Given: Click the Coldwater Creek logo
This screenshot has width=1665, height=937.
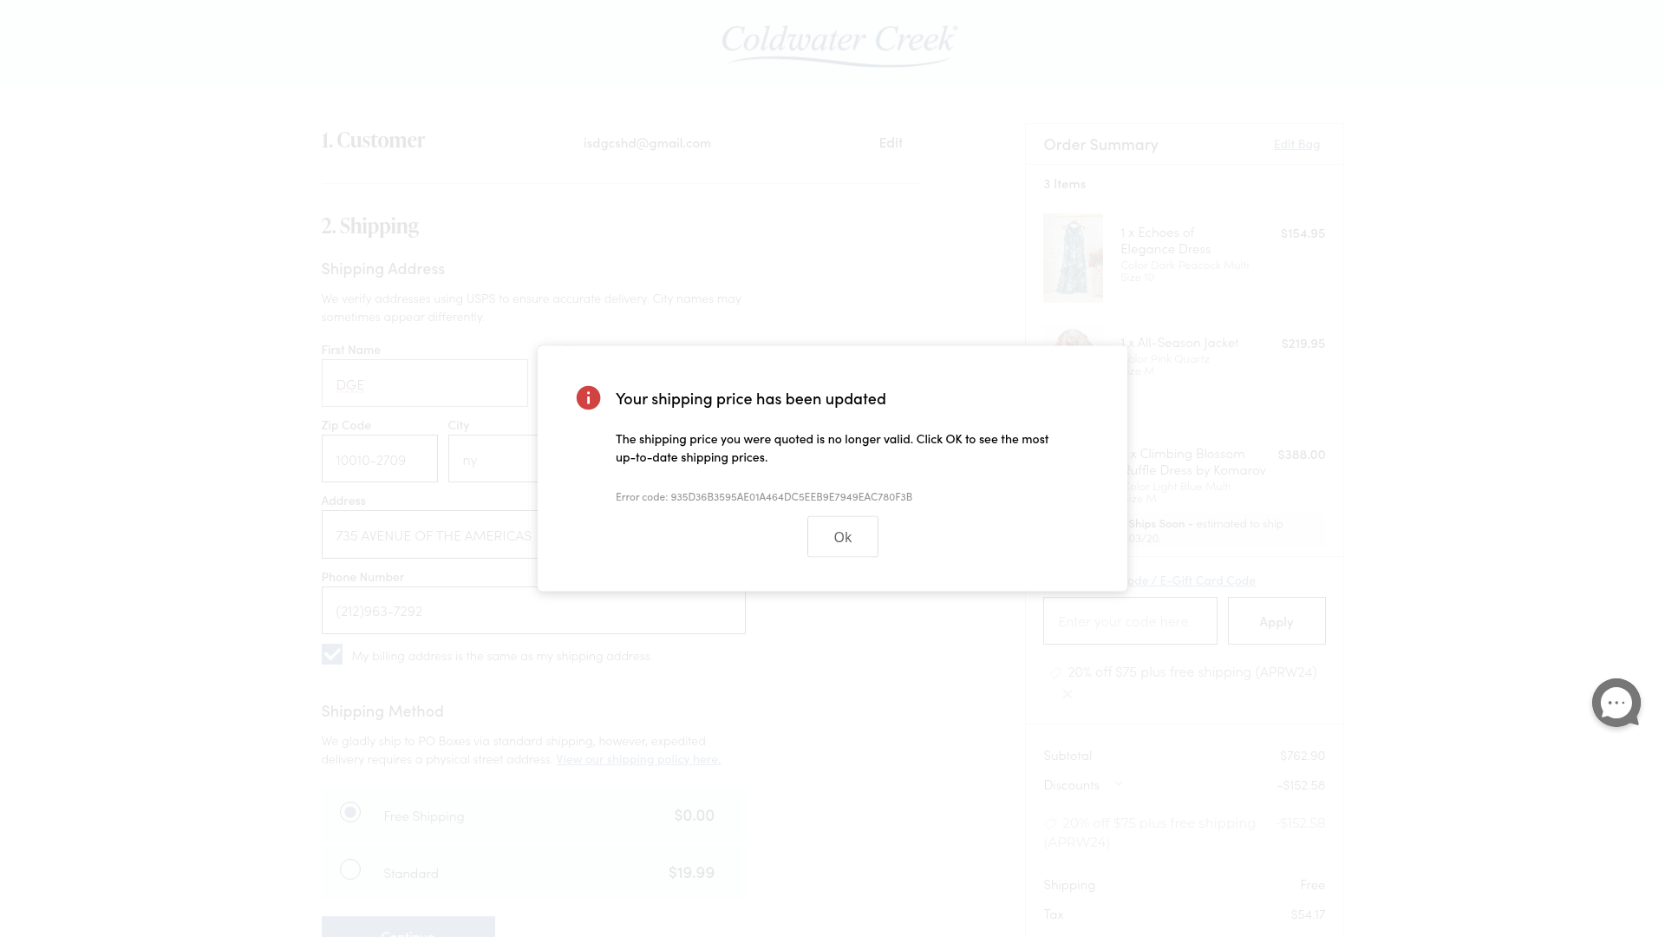Looking at the screenshot, I should point(839,45).
